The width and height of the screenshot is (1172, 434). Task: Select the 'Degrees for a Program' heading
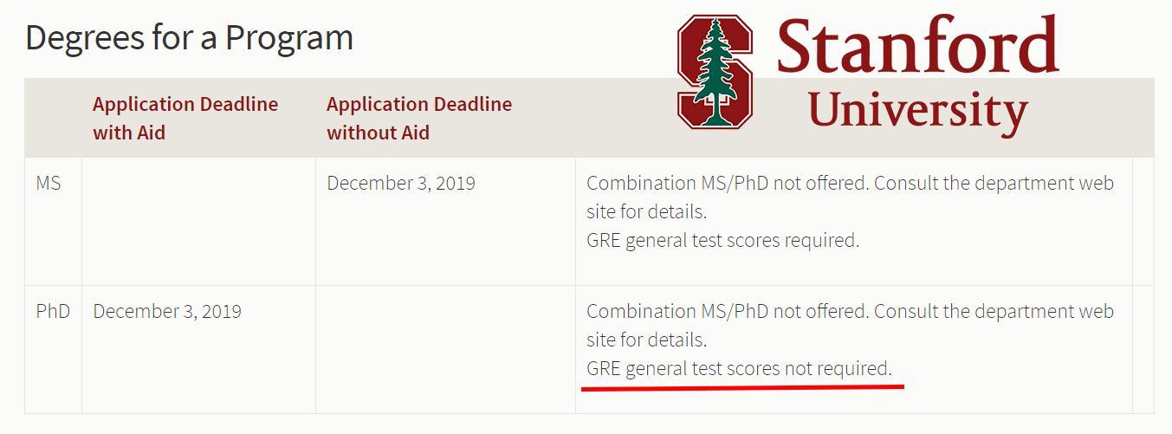(x=189, y=37)
